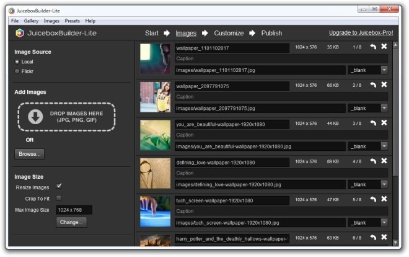The height and width of the screenshot is (257, 409).
Task: Toggle Resize Images checkbox
Action: (x=59, y=186)
